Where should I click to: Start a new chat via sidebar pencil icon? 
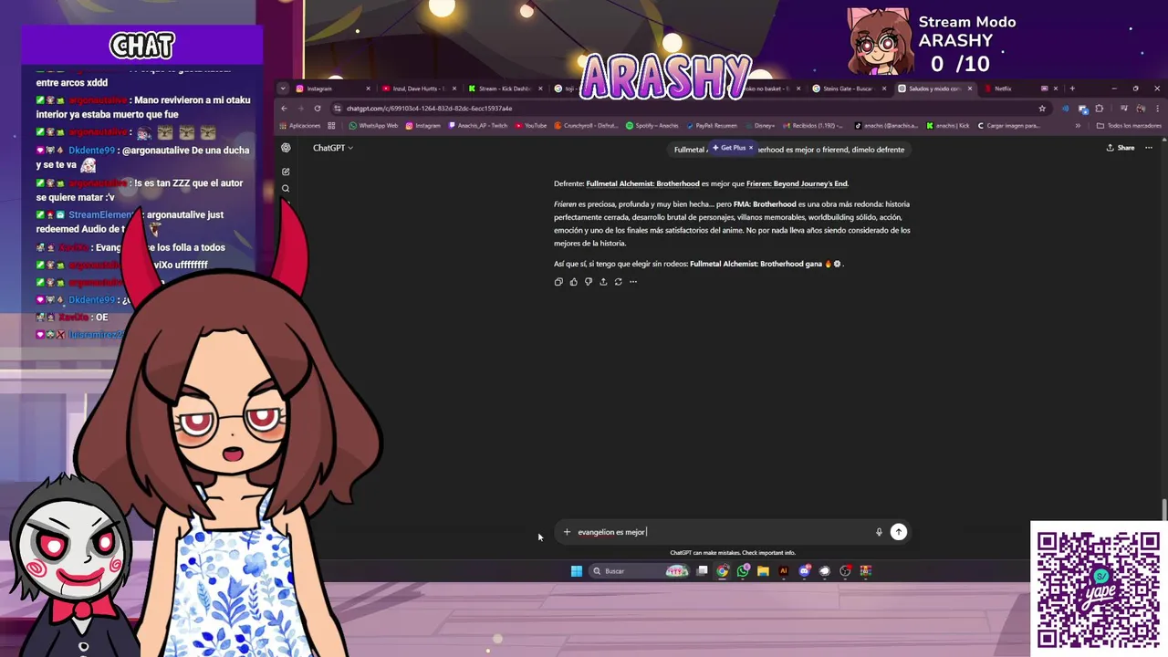point(286,172)
